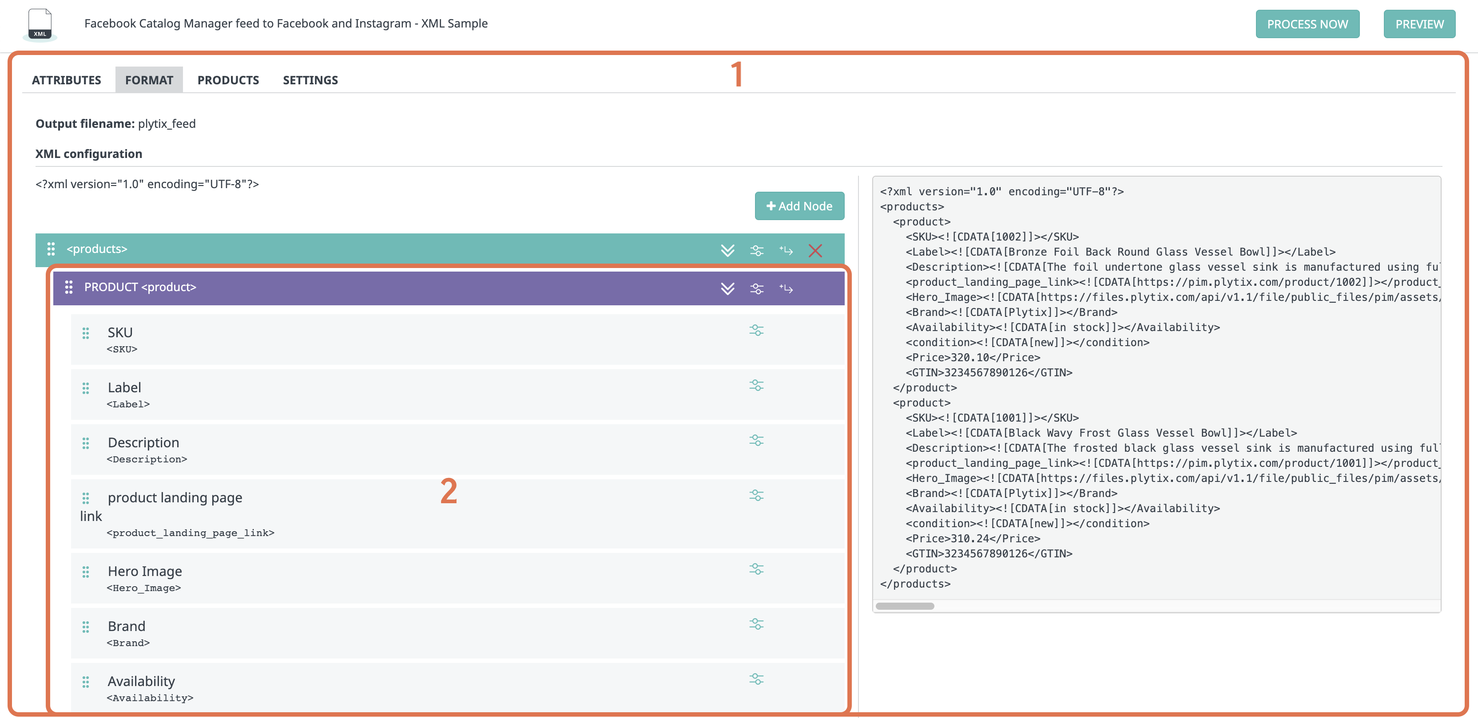1478x718 pixels.
Task: Click the drag handle next to Description
Action: 86,443
